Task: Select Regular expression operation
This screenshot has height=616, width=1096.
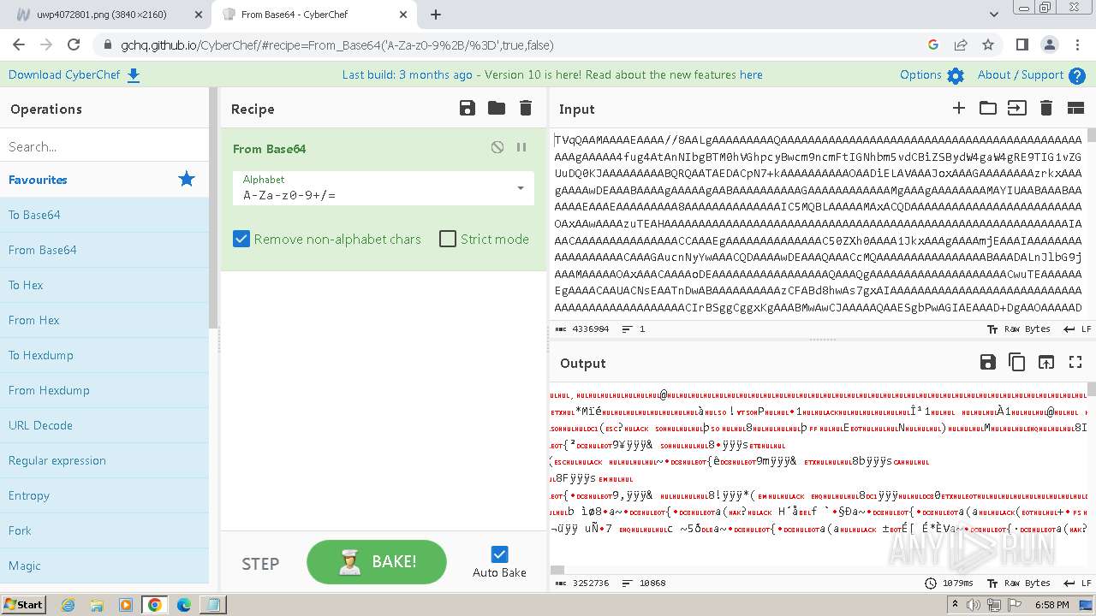Action: tap(104, 460)
